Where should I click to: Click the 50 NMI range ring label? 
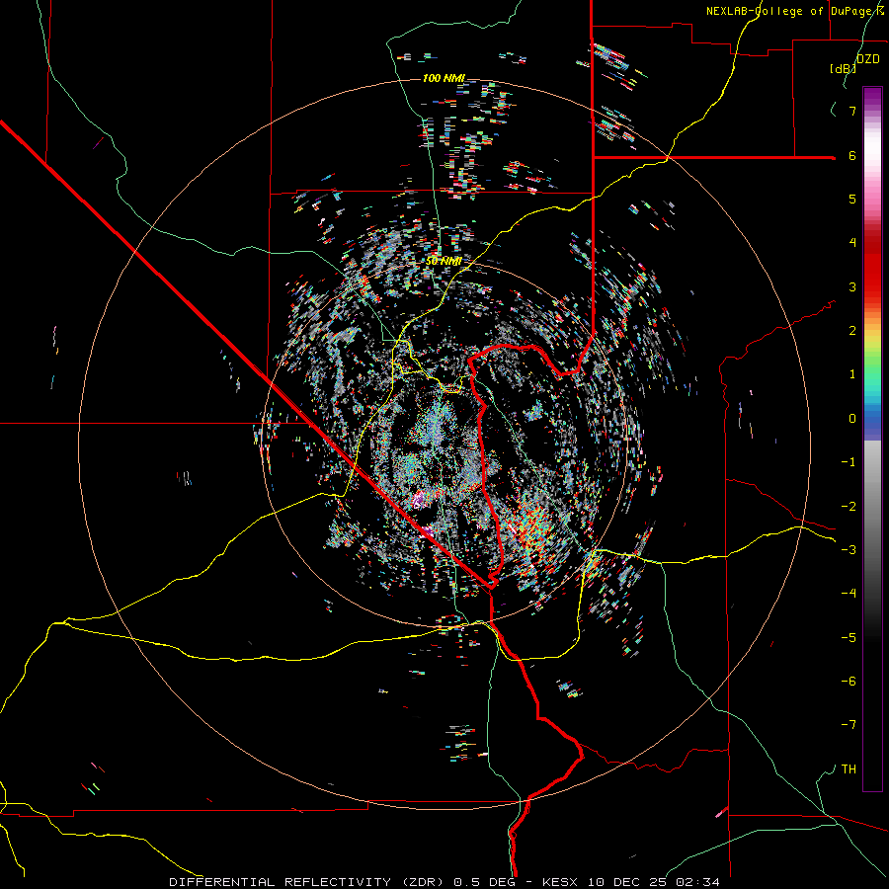(x=443, y=261)
